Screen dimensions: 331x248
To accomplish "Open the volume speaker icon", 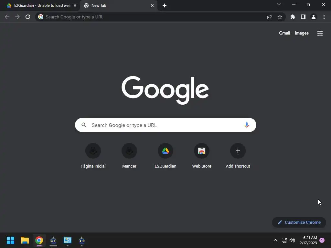I will [292, 240].
